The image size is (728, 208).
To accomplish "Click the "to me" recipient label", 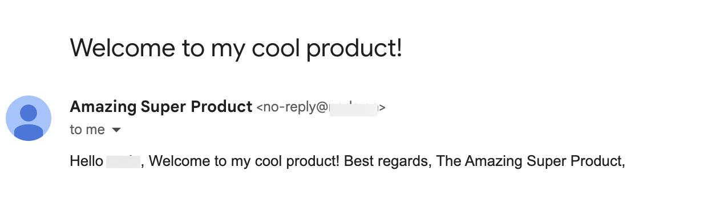I will click(x=87, y=130).
